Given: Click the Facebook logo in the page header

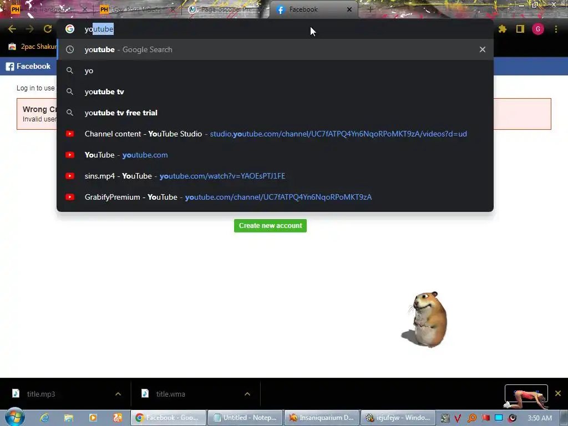Looking at the screenshot, I should click(28, 67).
